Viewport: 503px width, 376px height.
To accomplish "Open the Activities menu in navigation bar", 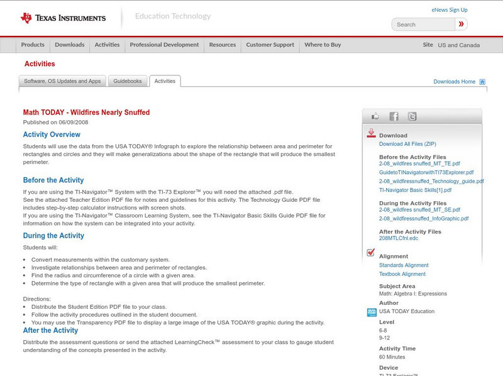I will (107, 45).
